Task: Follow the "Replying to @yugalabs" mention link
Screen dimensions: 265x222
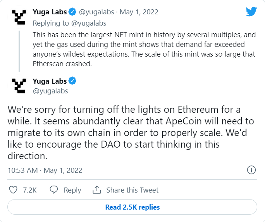Action: point(91,22)
